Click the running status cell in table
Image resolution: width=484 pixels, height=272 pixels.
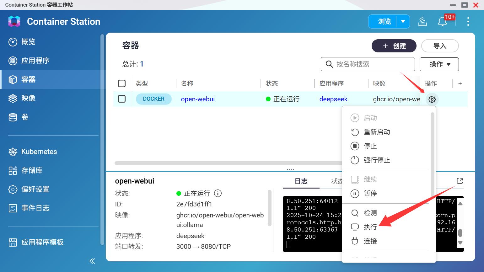pyautogui.click(x=282, y=99)
